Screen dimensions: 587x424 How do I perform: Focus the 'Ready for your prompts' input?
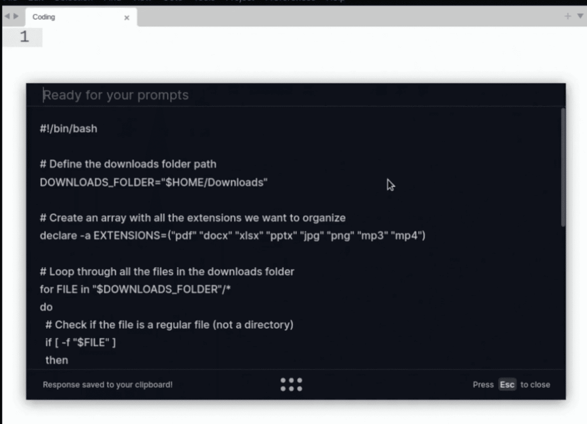pyautogui.click(x=287, y=95)
